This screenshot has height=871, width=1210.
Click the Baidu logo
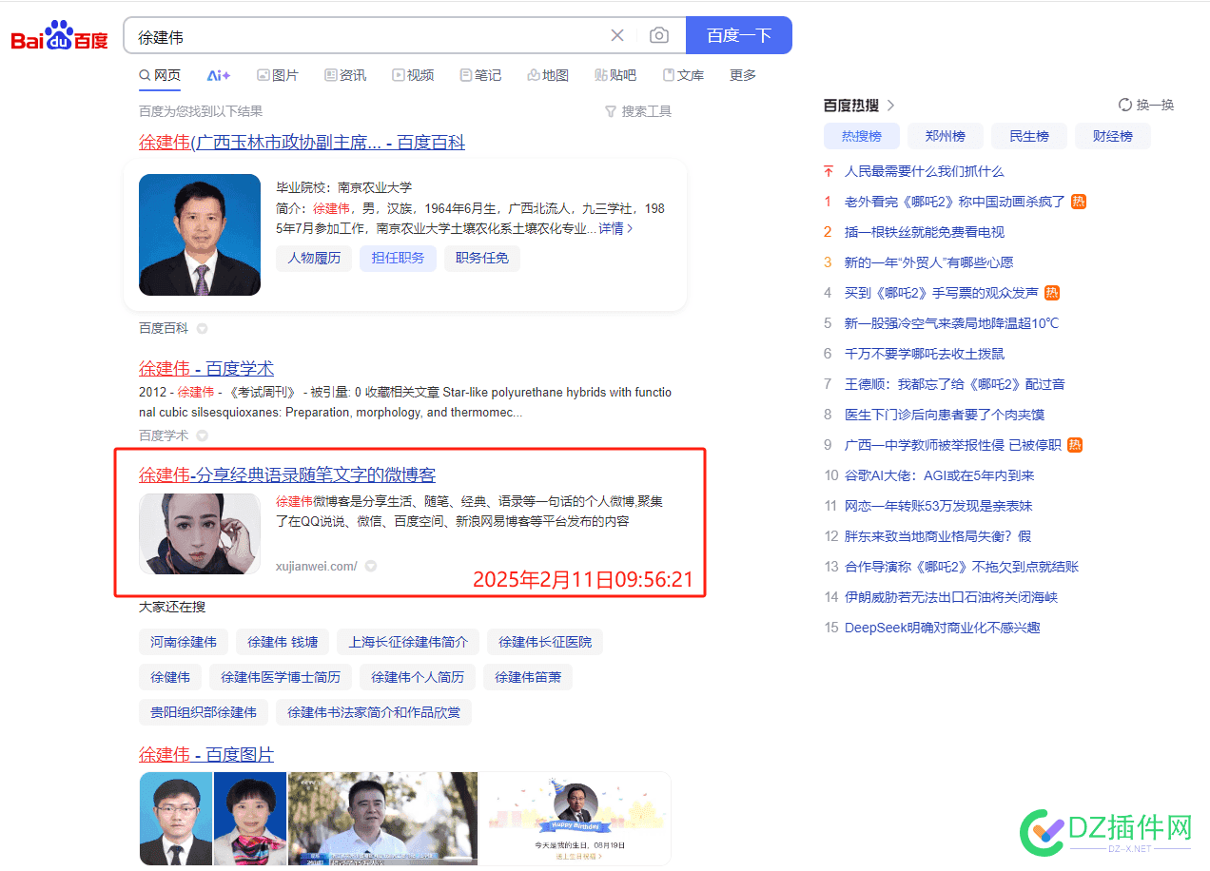pos(59,36)
